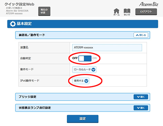
Task: Click the 装置名/動作モード section header label
Action: click(x=32, y=35)
